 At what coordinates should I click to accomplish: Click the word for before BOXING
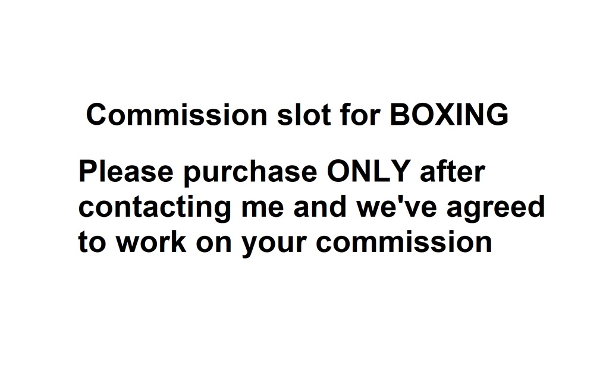click(360, 115)
